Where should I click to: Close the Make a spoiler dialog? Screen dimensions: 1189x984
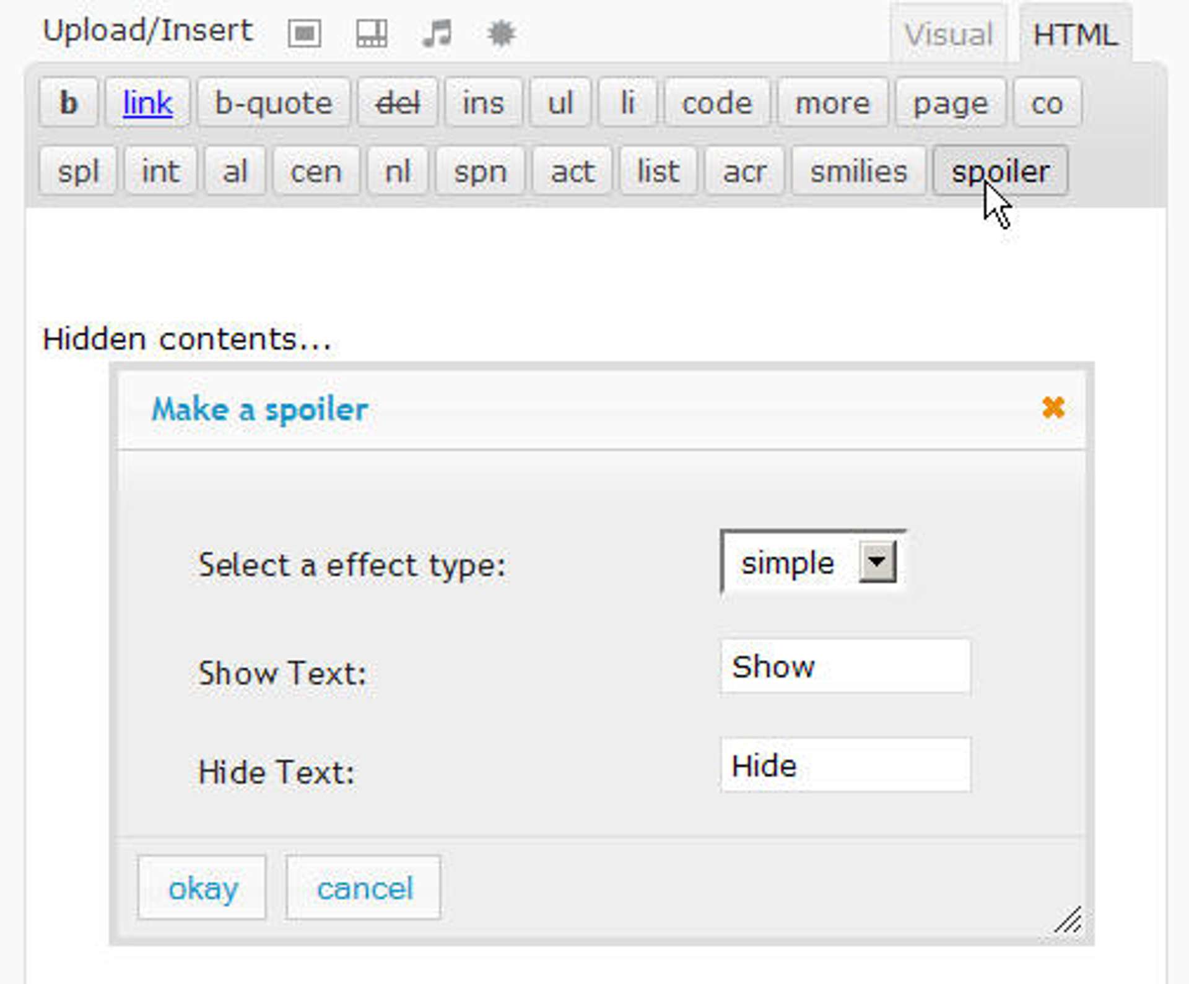coord(1053,407)
